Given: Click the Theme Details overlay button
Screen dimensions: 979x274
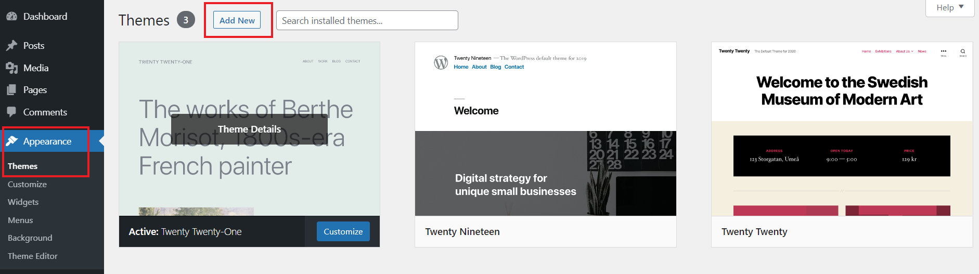Looking at the screenshot, I should click(x=249, y=129).
